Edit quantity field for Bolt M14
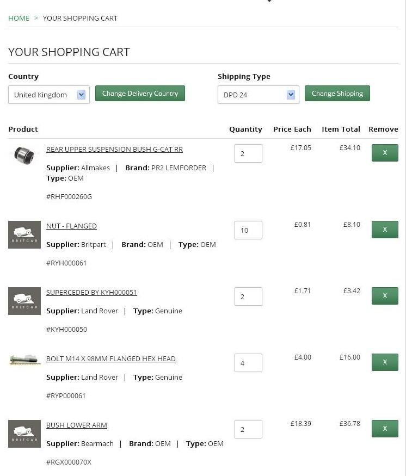 point(248,363)
